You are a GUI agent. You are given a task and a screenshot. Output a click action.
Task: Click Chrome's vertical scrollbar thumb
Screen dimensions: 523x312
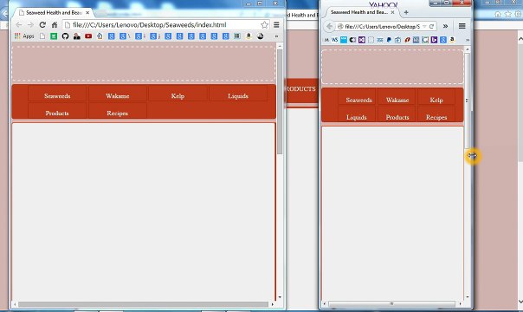click(280, 101)
